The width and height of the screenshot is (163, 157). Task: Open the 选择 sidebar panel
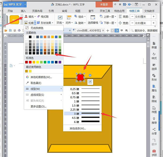pos(154,67)
